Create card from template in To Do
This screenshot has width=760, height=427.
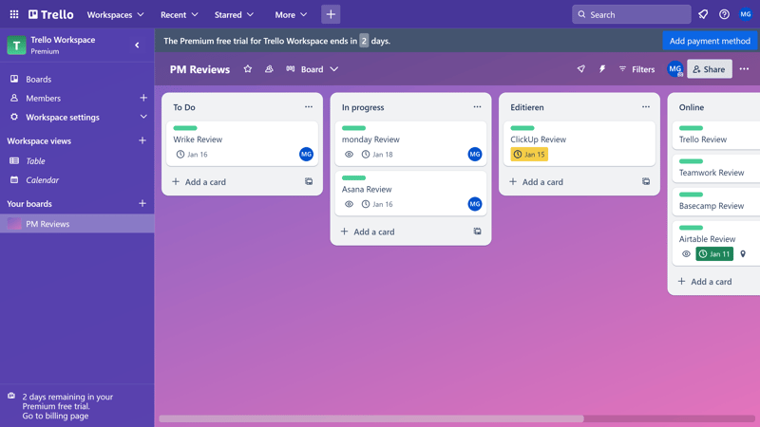pyautogui.click(x=309, y=181)
